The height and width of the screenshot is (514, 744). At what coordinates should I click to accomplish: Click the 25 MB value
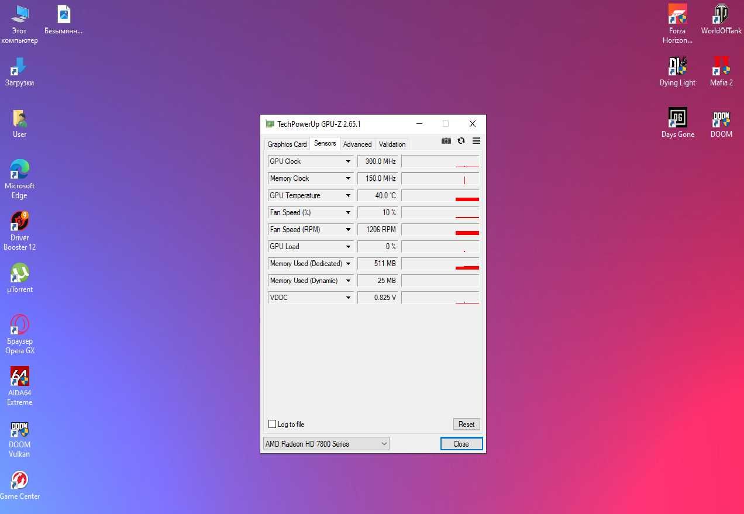click(377, 280)
